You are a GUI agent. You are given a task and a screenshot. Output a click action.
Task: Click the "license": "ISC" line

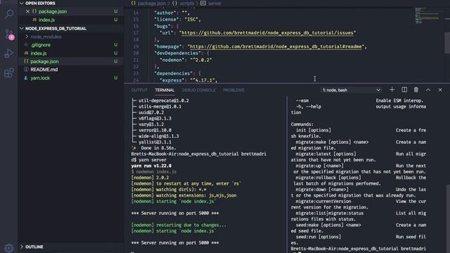pos(177,20)
